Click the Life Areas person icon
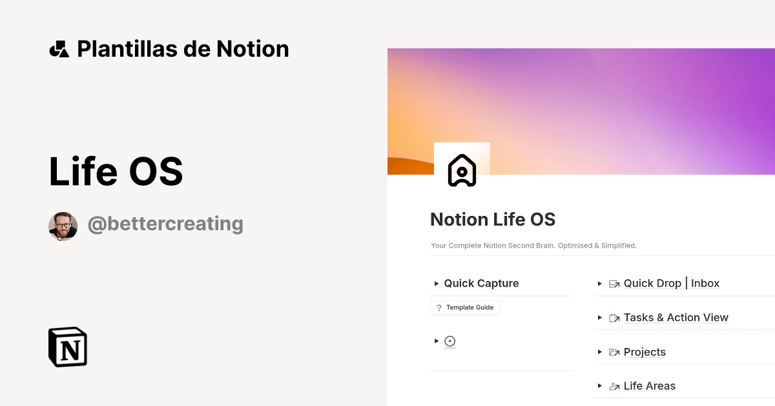Image resolution: width=775 pixels, height=406 pixels. (614, 385)
